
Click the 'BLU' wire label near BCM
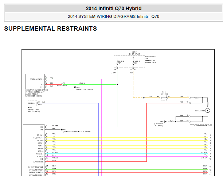pos(43,102)
